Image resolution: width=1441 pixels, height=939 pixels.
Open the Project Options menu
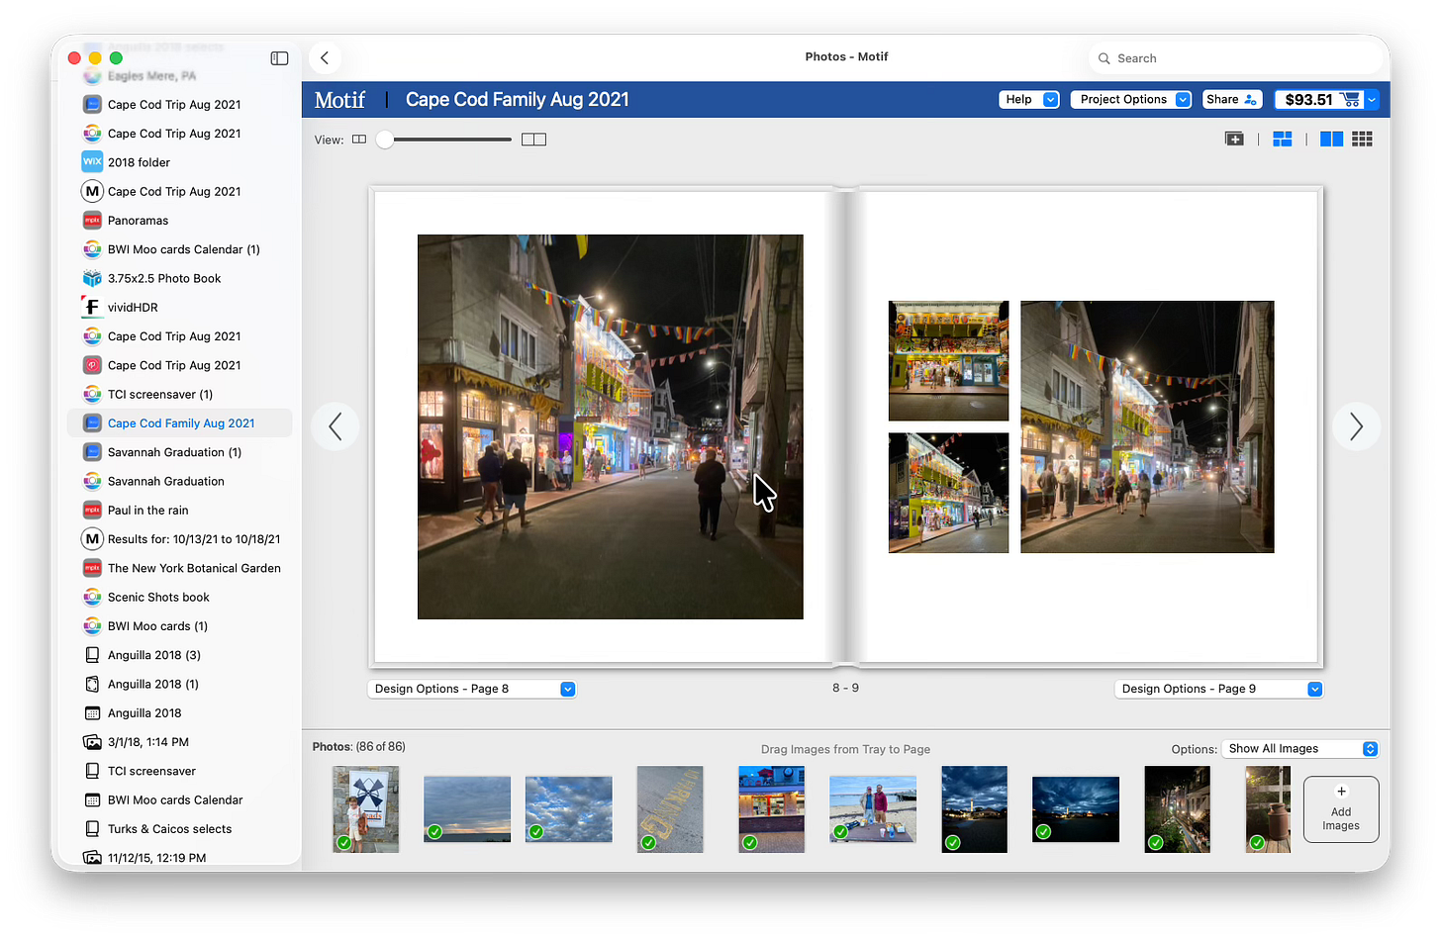click(x=1130, y=99)
